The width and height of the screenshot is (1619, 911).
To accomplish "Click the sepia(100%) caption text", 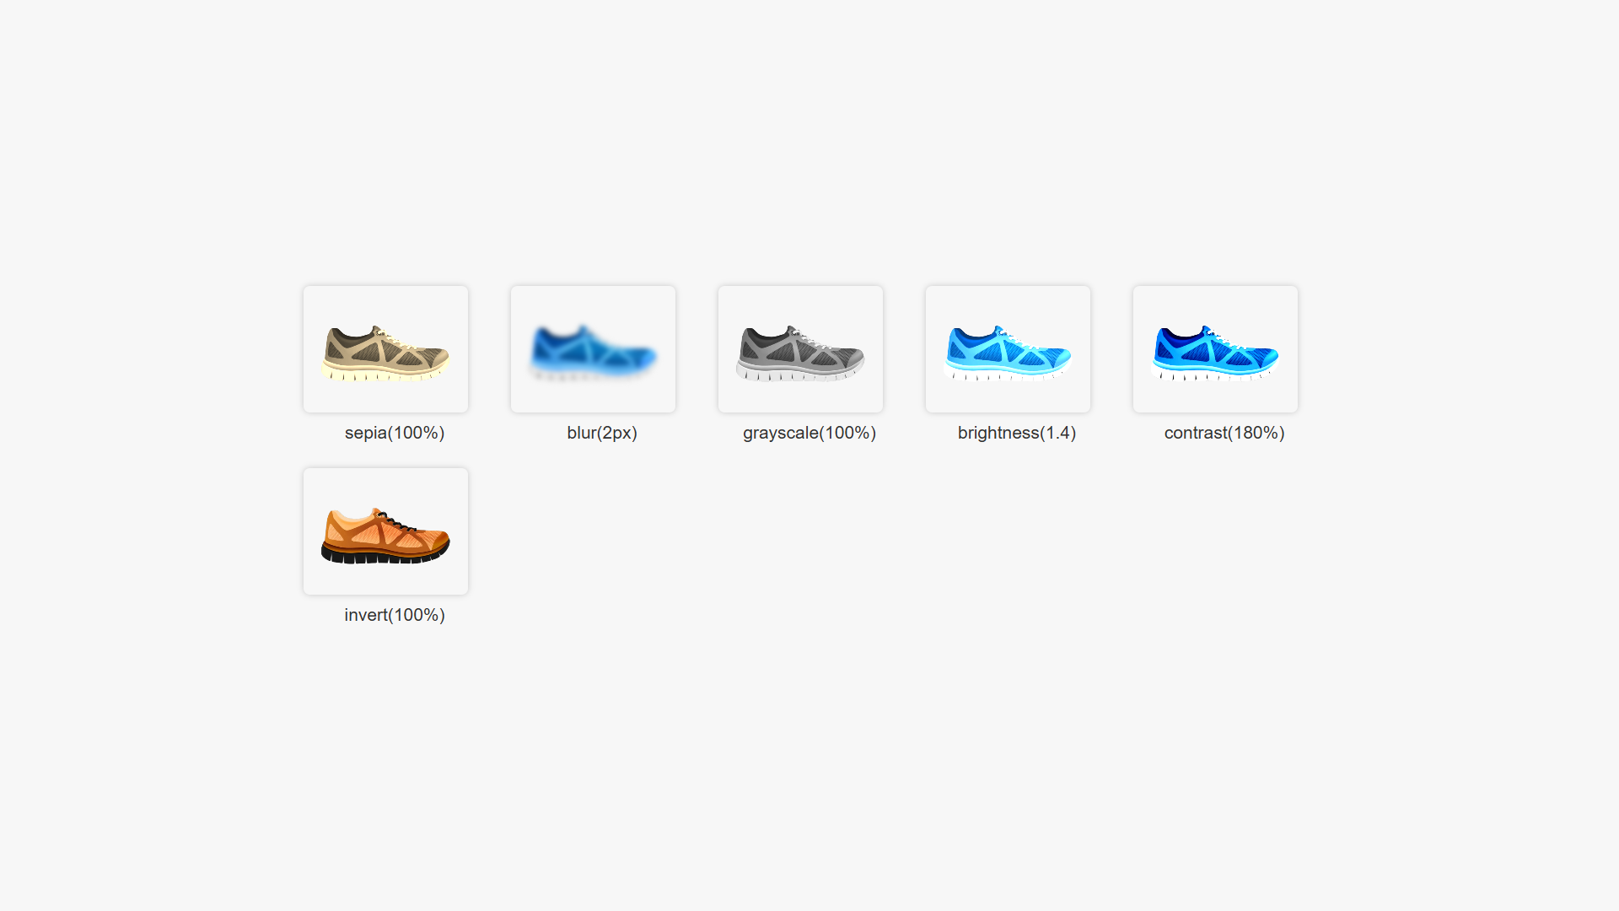I will (x=395, y=433).
